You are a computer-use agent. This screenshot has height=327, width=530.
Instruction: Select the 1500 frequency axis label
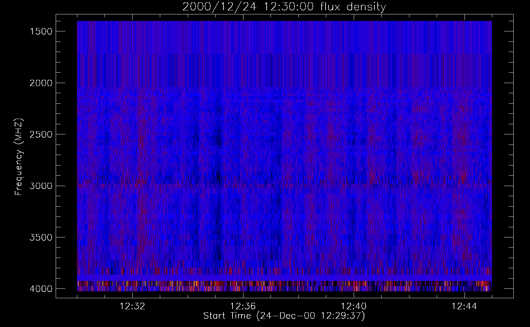coord(41,31)
